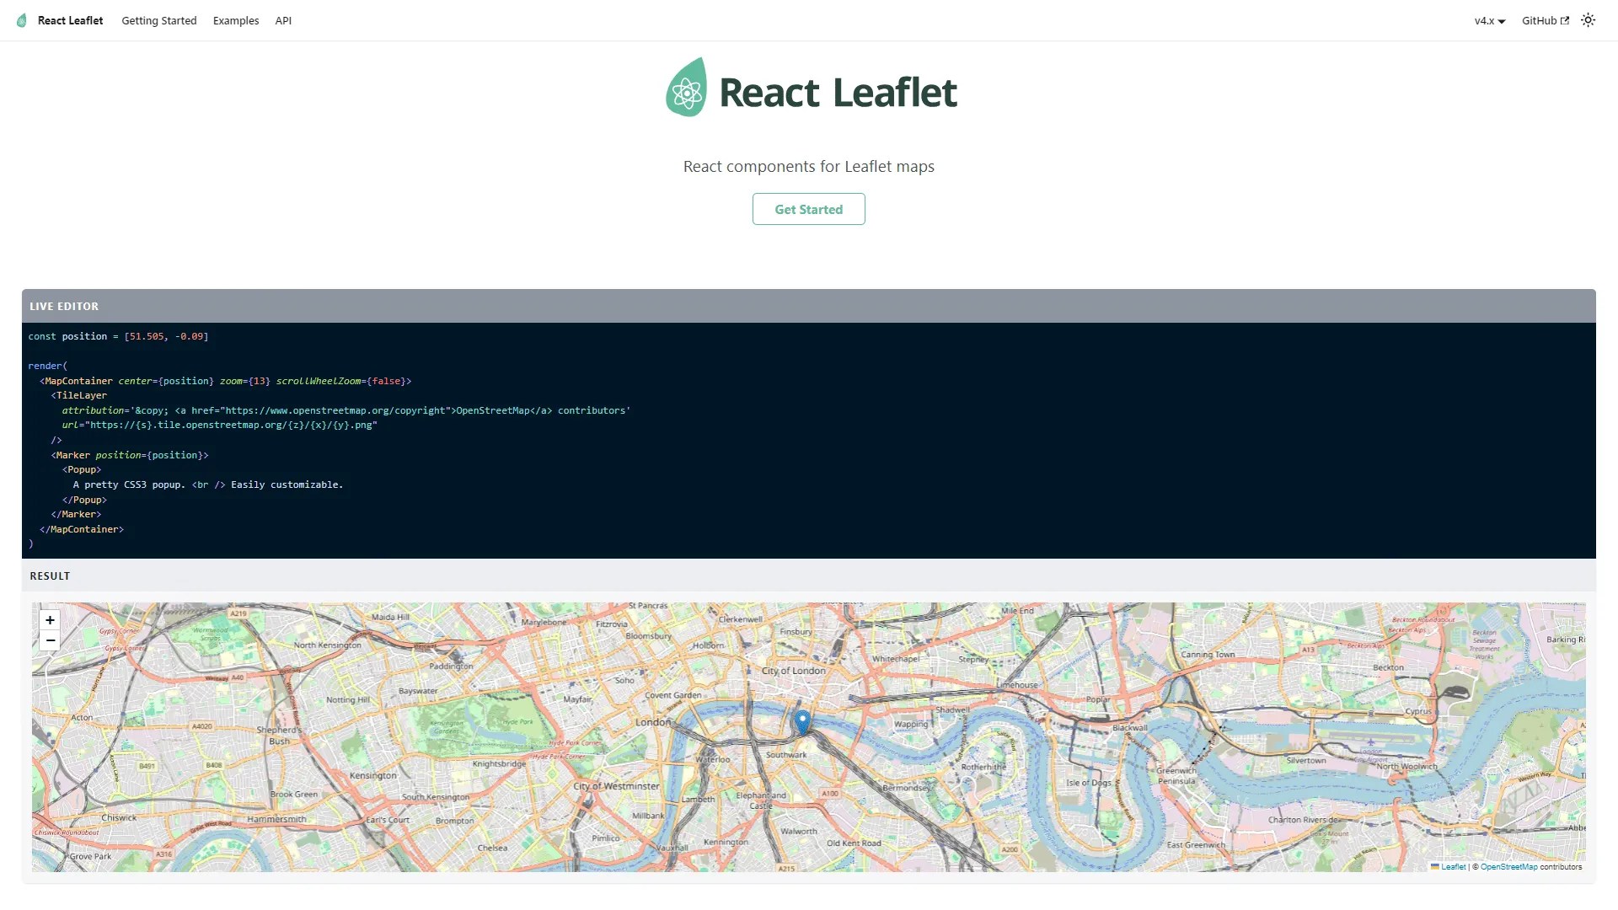Click the 'City of Westminster' map label
This screenshot has width=1618, height=910.
pyautogui.click(x=616, y=786)
